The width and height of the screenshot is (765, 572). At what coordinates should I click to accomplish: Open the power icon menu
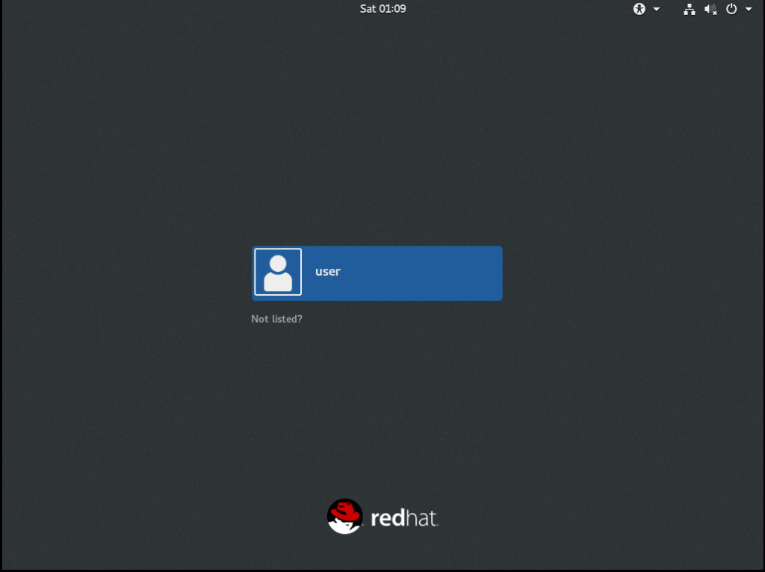(731, 9)
